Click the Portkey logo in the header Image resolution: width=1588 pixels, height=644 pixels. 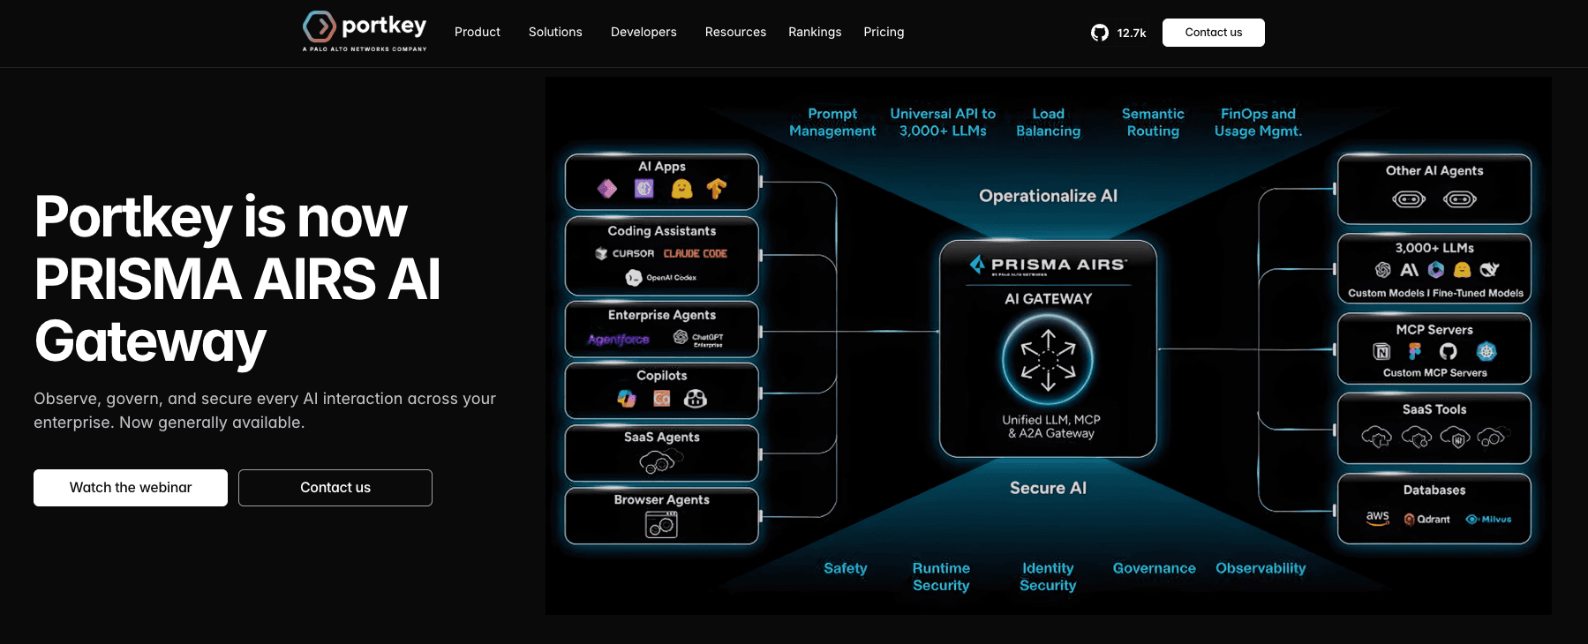click(x=365, y=32)
